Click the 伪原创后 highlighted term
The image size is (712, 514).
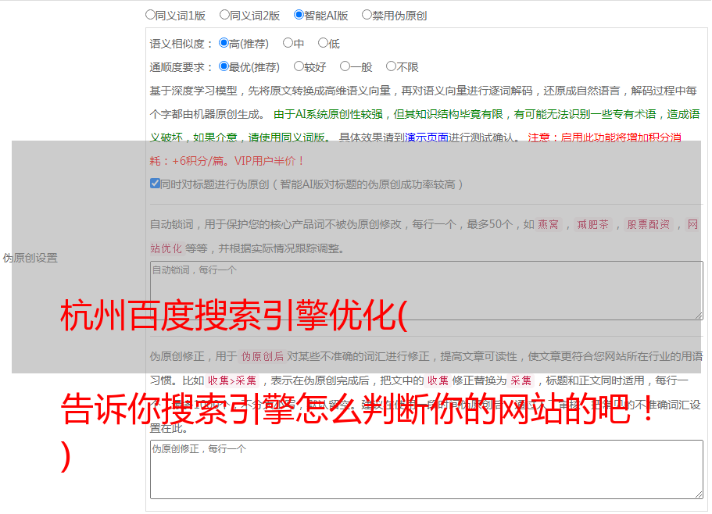(x=263, y=356)
